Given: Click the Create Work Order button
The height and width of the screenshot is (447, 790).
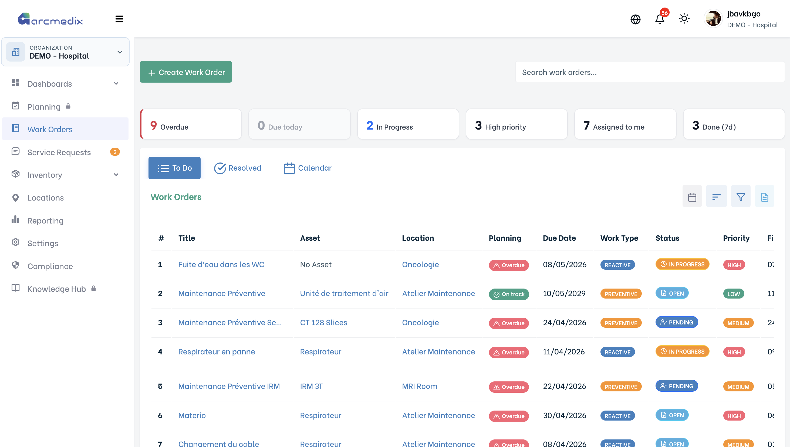Looking at the screenshot, I should coord(186,72).
